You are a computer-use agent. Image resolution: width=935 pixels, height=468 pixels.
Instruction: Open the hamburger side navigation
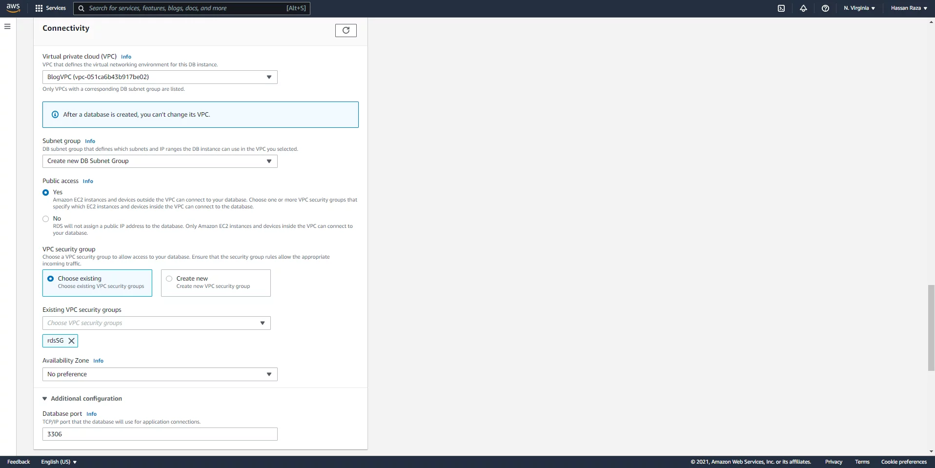(7, 26)
